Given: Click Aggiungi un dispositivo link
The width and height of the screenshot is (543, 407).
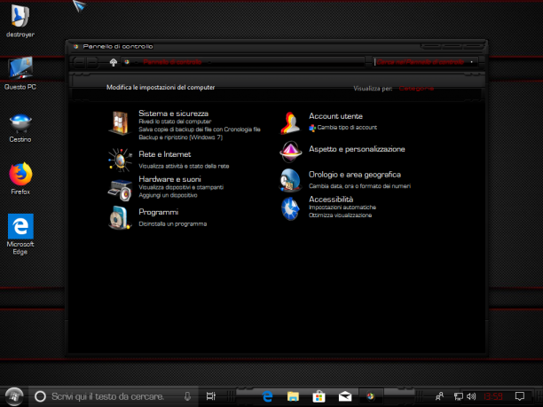Looking at the screenshot, I should pos(168,195).
